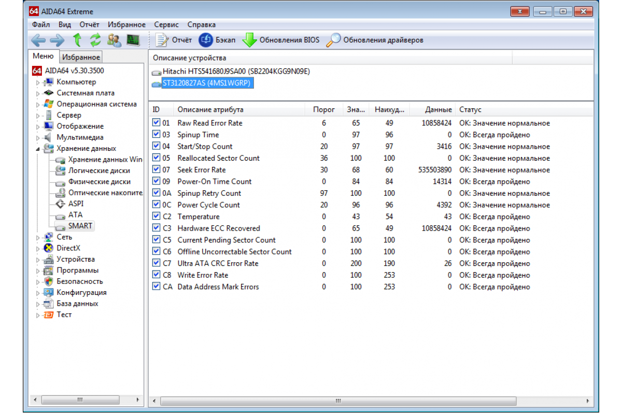Screen dimensions: 622x413
Task: Open the users icon in the toolbar
Action: click(x=115, y=40)
